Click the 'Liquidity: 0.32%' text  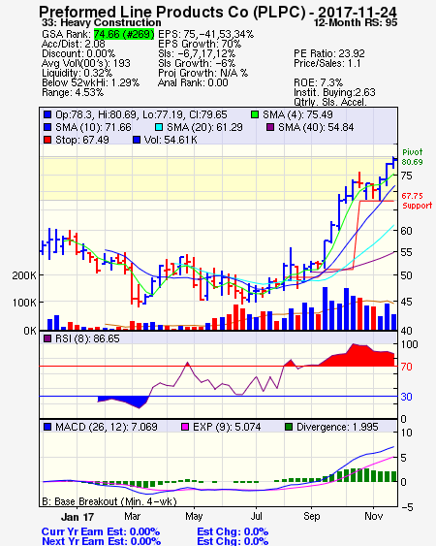point(77,73)
